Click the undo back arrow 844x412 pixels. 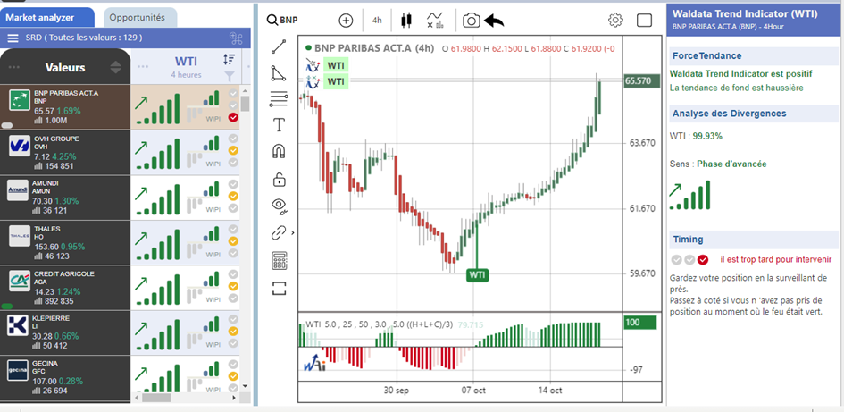pyautogui.click(x=494, y=21)
